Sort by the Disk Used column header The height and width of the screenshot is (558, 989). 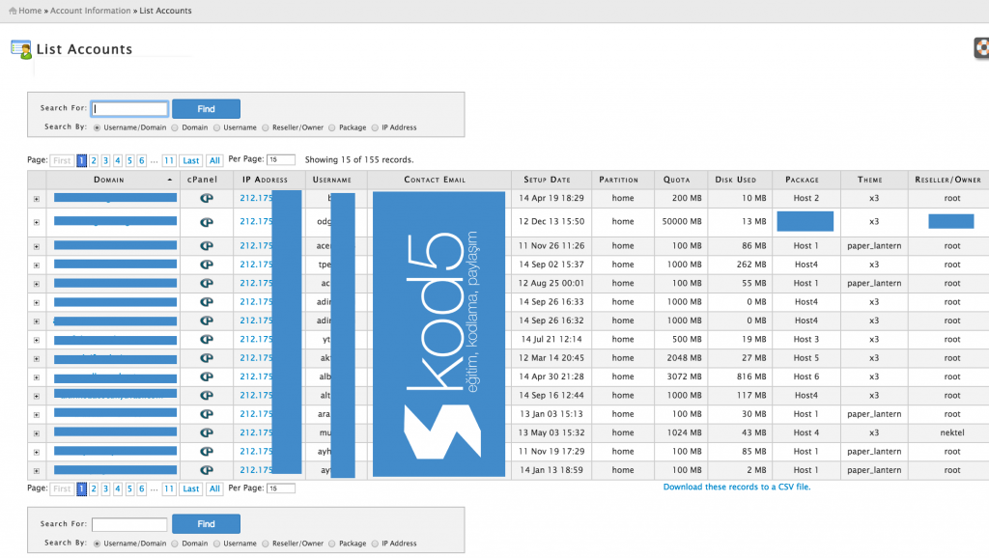[735, 180]
